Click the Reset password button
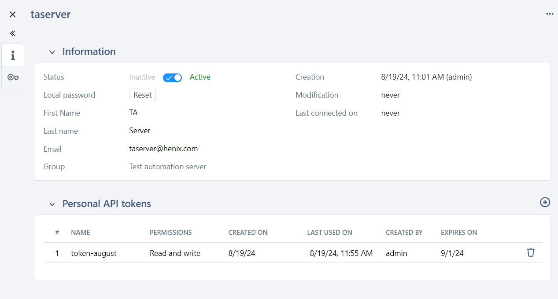 [142, 95]
